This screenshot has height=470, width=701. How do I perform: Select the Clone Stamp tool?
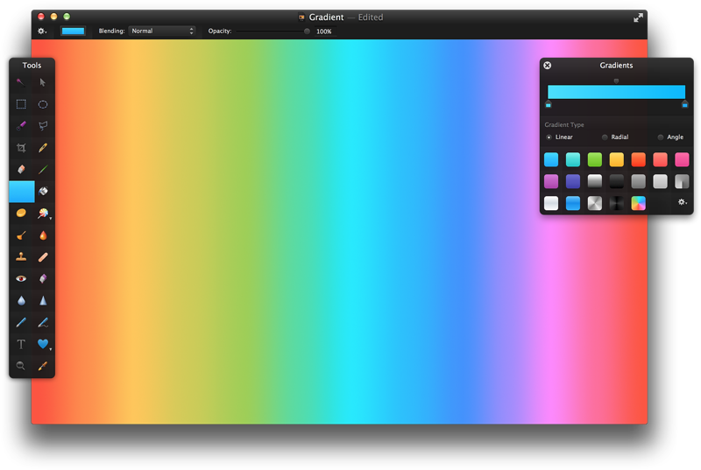click(x=21, y=256)
